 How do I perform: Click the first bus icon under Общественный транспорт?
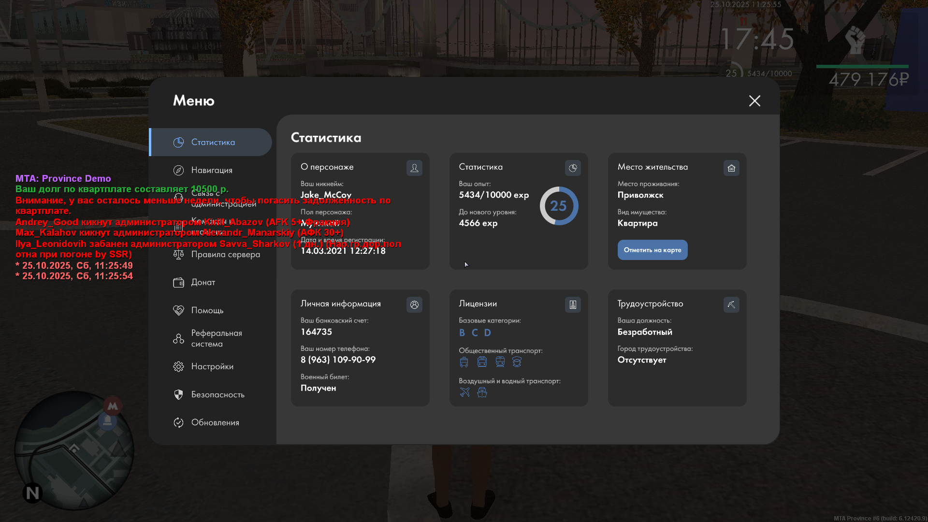point(464,362)
